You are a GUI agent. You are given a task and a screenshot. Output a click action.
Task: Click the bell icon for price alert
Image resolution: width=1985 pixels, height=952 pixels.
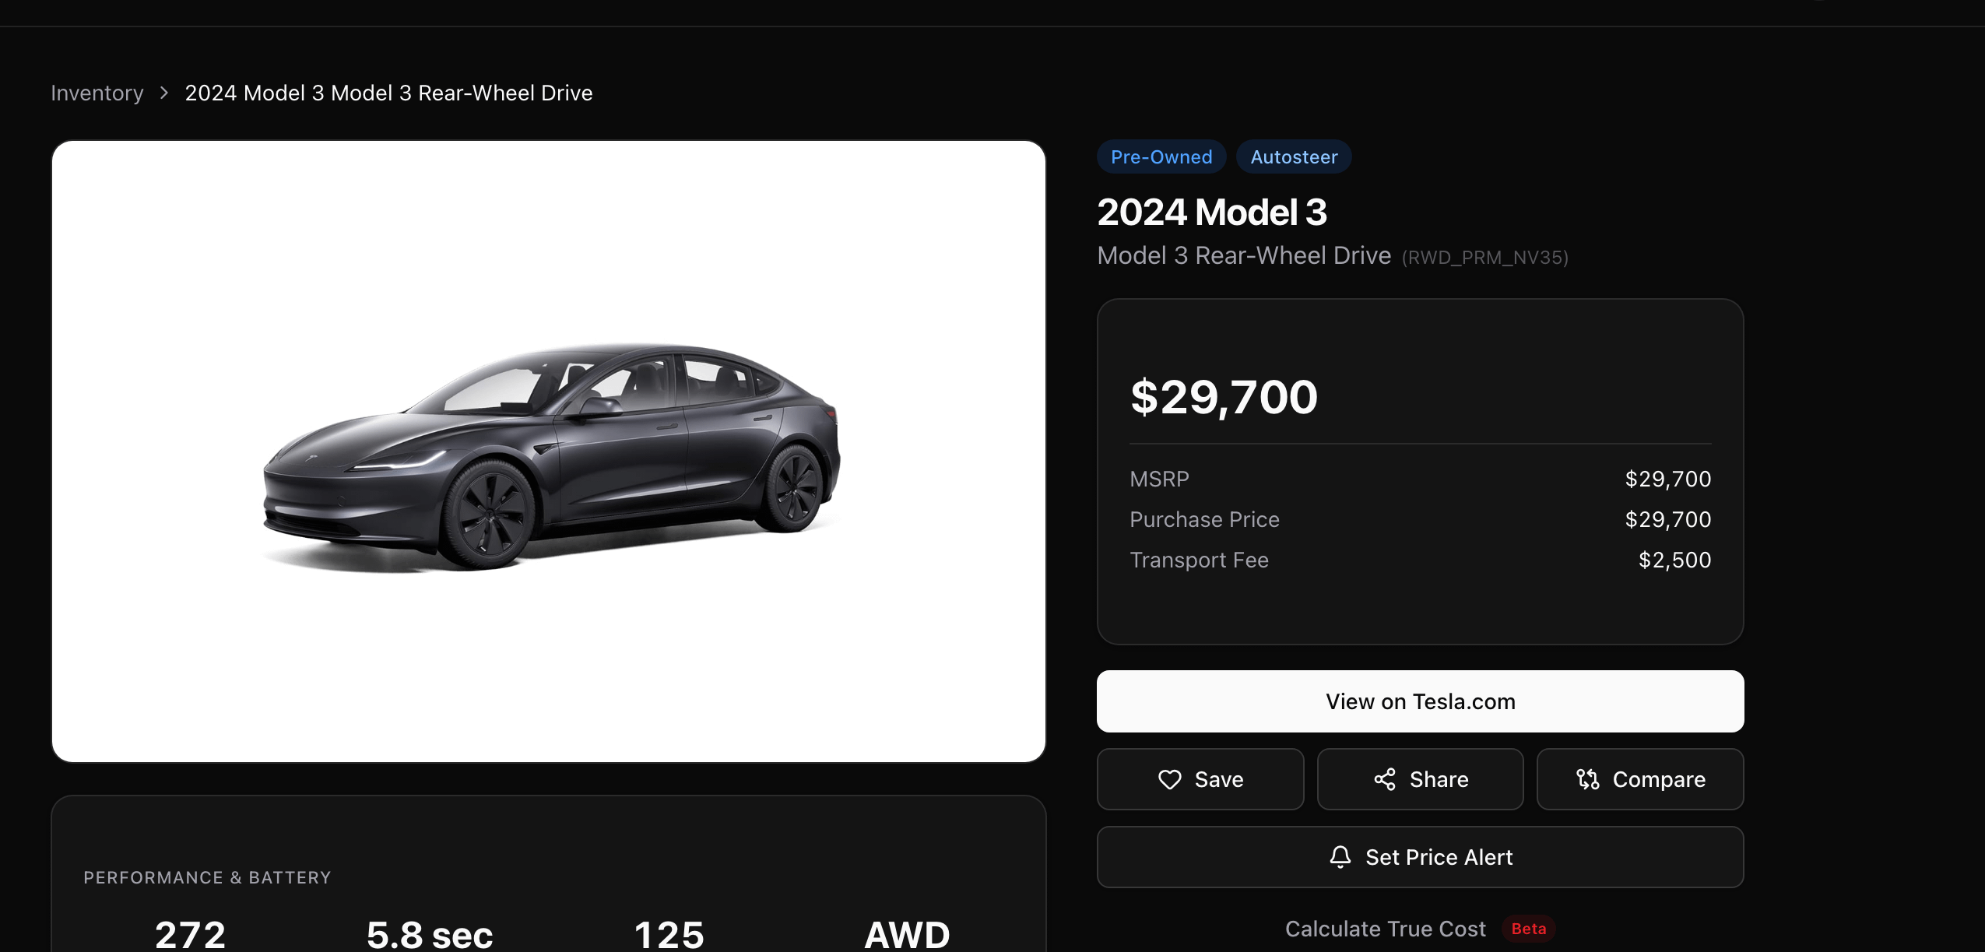pos(1340,857)
